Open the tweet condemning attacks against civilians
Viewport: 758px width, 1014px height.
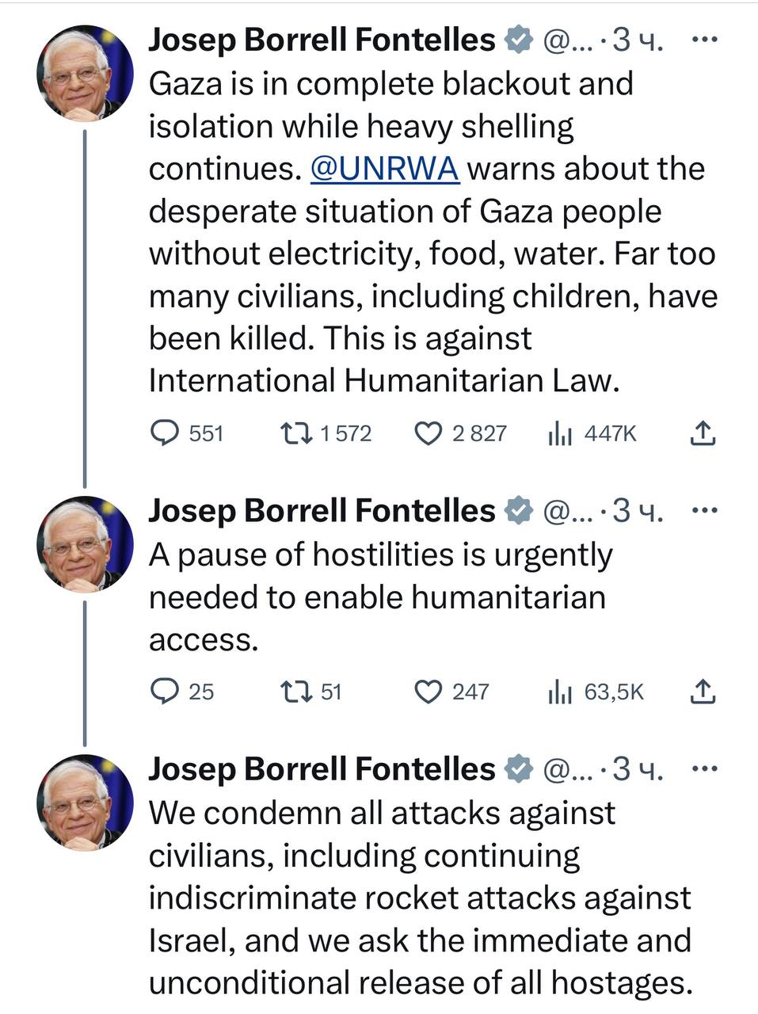(420, 898)
